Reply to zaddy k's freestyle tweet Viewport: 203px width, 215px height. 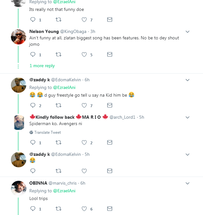[33, 105]
